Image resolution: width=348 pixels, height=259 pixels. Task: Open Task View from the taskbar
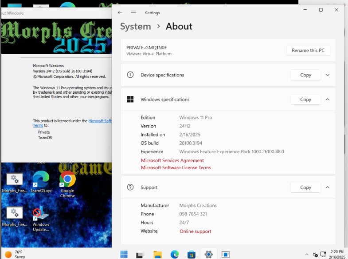[x=140, y=254]
